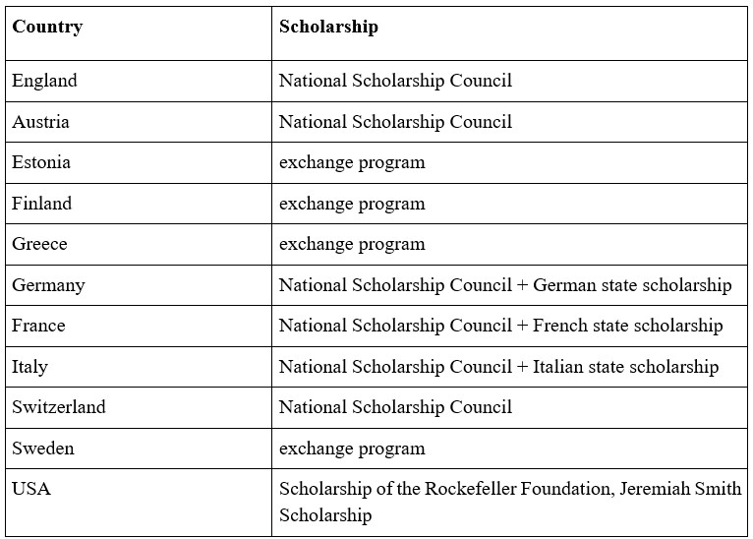Click Sweden's exchange program text
The height and width of the screenshot is (539, 753).
point(353,449)
